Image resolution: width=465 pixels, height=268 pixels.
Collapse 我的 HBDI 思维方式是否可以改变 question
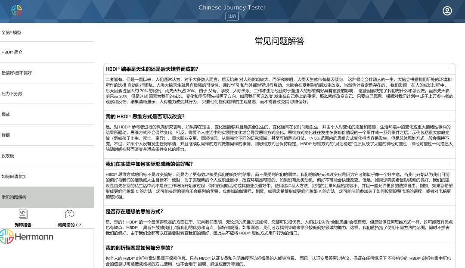279,116
